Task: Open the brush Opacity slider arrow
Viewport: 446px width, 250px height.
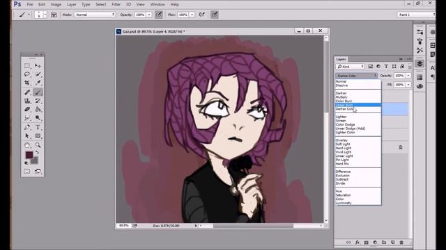Action: pyautogui.click(x=149, y=15)
